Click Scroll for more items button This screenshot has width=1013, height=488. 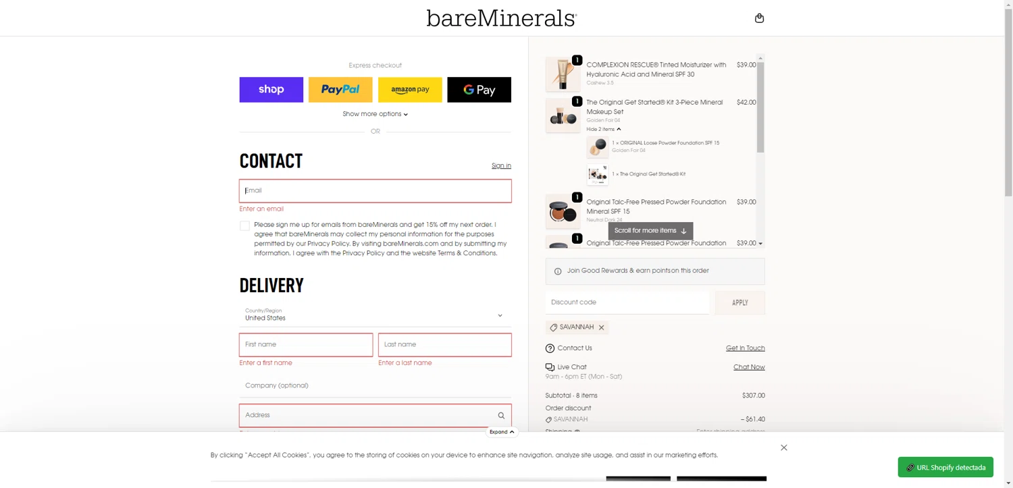click(x=650, y=231)
